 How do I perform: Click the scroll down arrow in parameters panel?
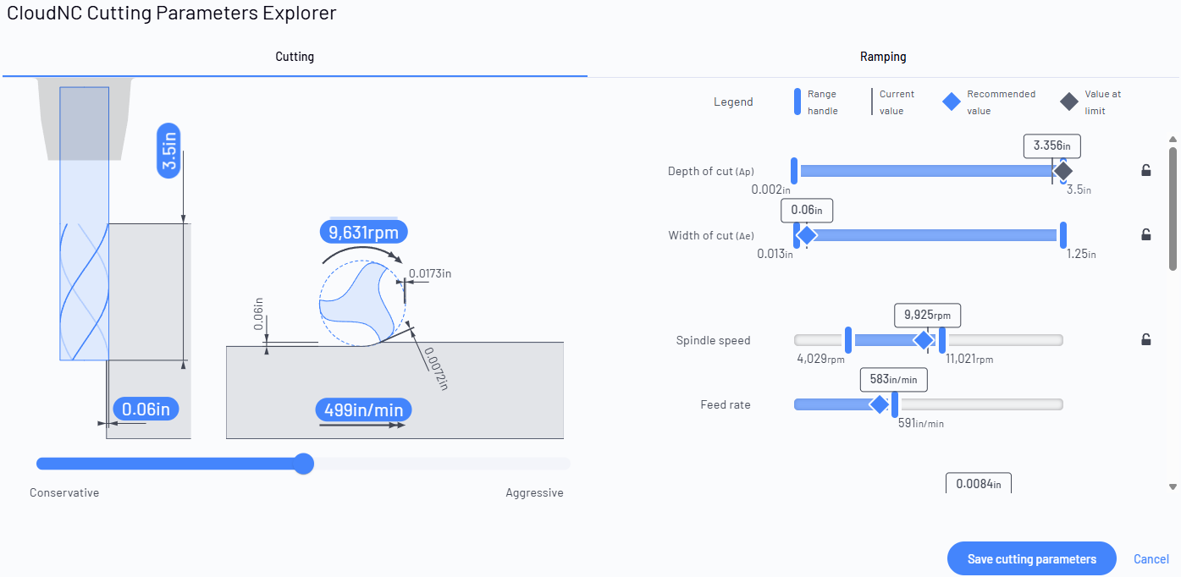coord(1173,486)
